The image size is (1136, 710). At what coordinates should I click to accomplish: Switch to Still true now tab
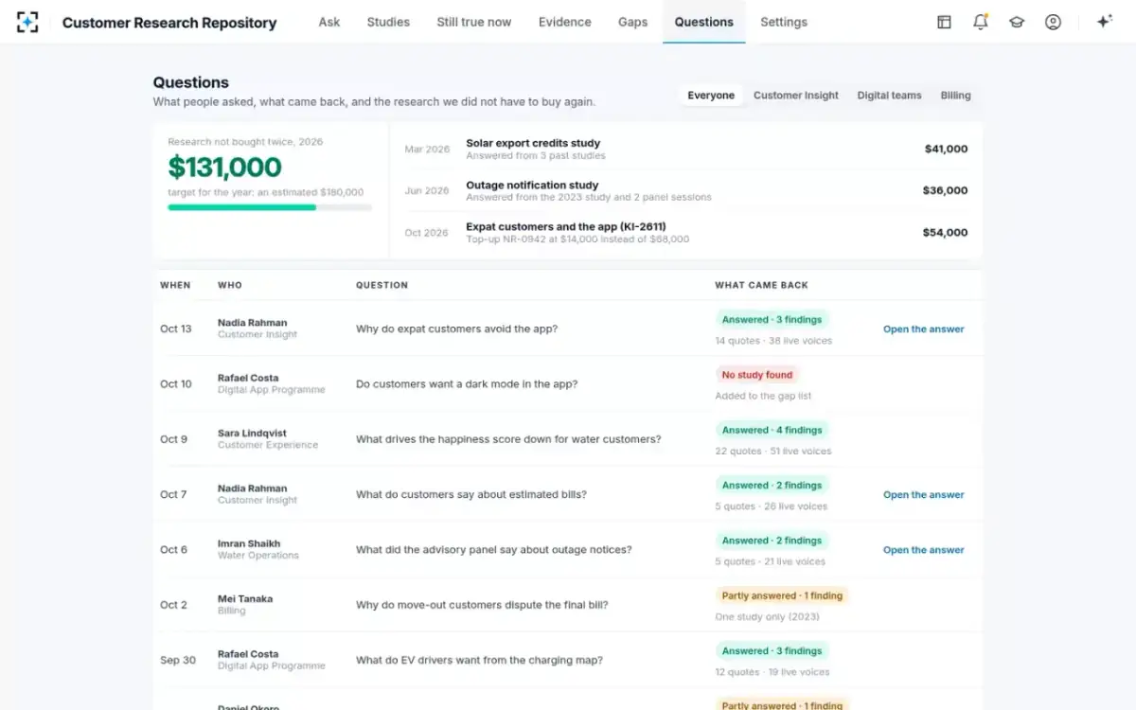click(x=474, y=22)
